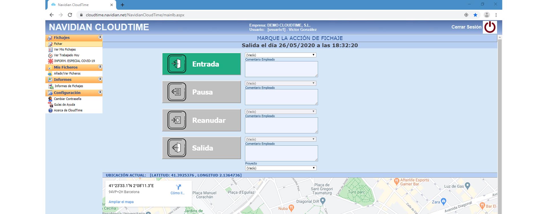The height and width of the screenshot is (214, 542).
Task: Click the location target icon in address bar
Action: click(466, 15)
